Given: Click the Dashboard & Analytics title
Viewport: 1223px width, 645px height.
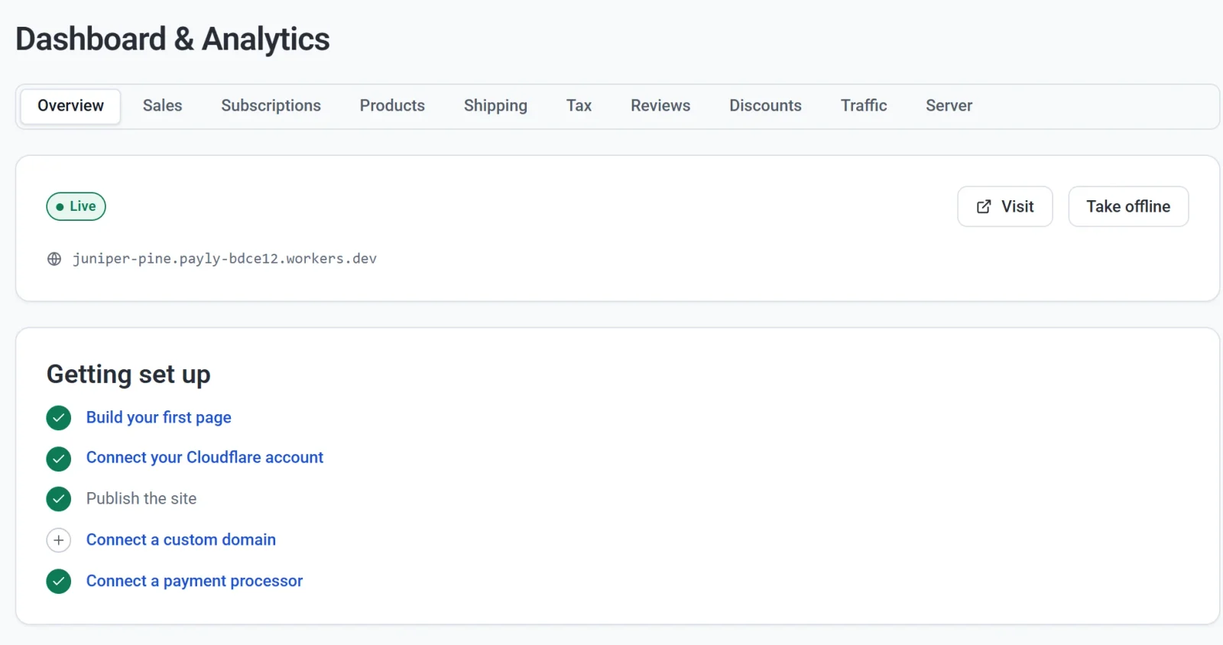Looking at the screenshot, I should tap(173, 39).
